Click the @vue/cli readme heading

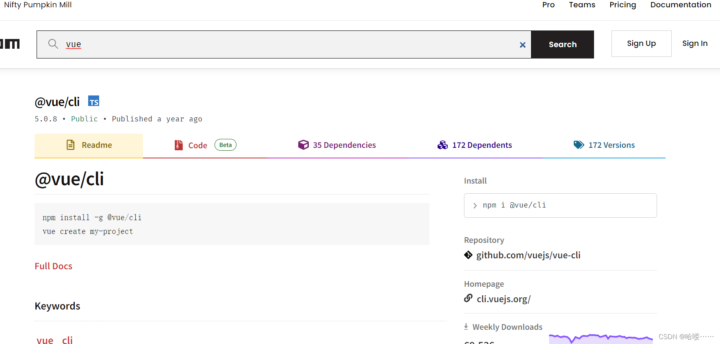click(69, 179)
